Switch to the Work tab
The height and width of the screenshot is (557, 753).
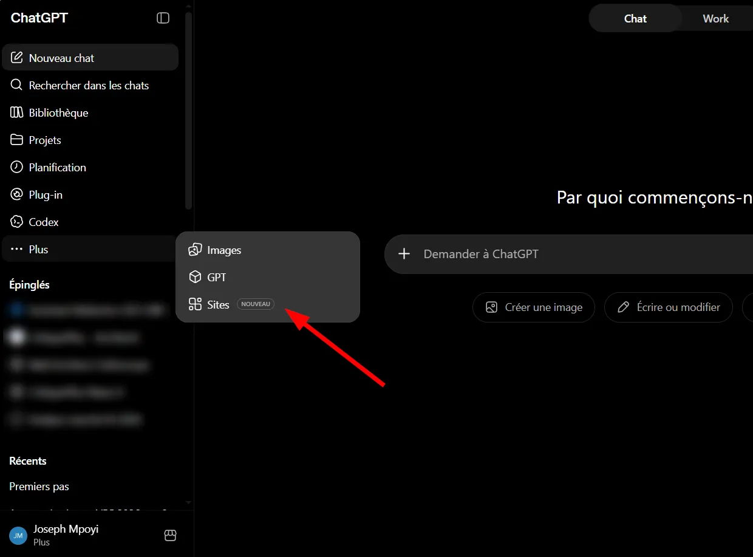pyautogui.click(x=715, y=18)
